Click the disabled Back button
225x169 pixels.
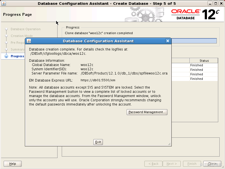[153, 164]
